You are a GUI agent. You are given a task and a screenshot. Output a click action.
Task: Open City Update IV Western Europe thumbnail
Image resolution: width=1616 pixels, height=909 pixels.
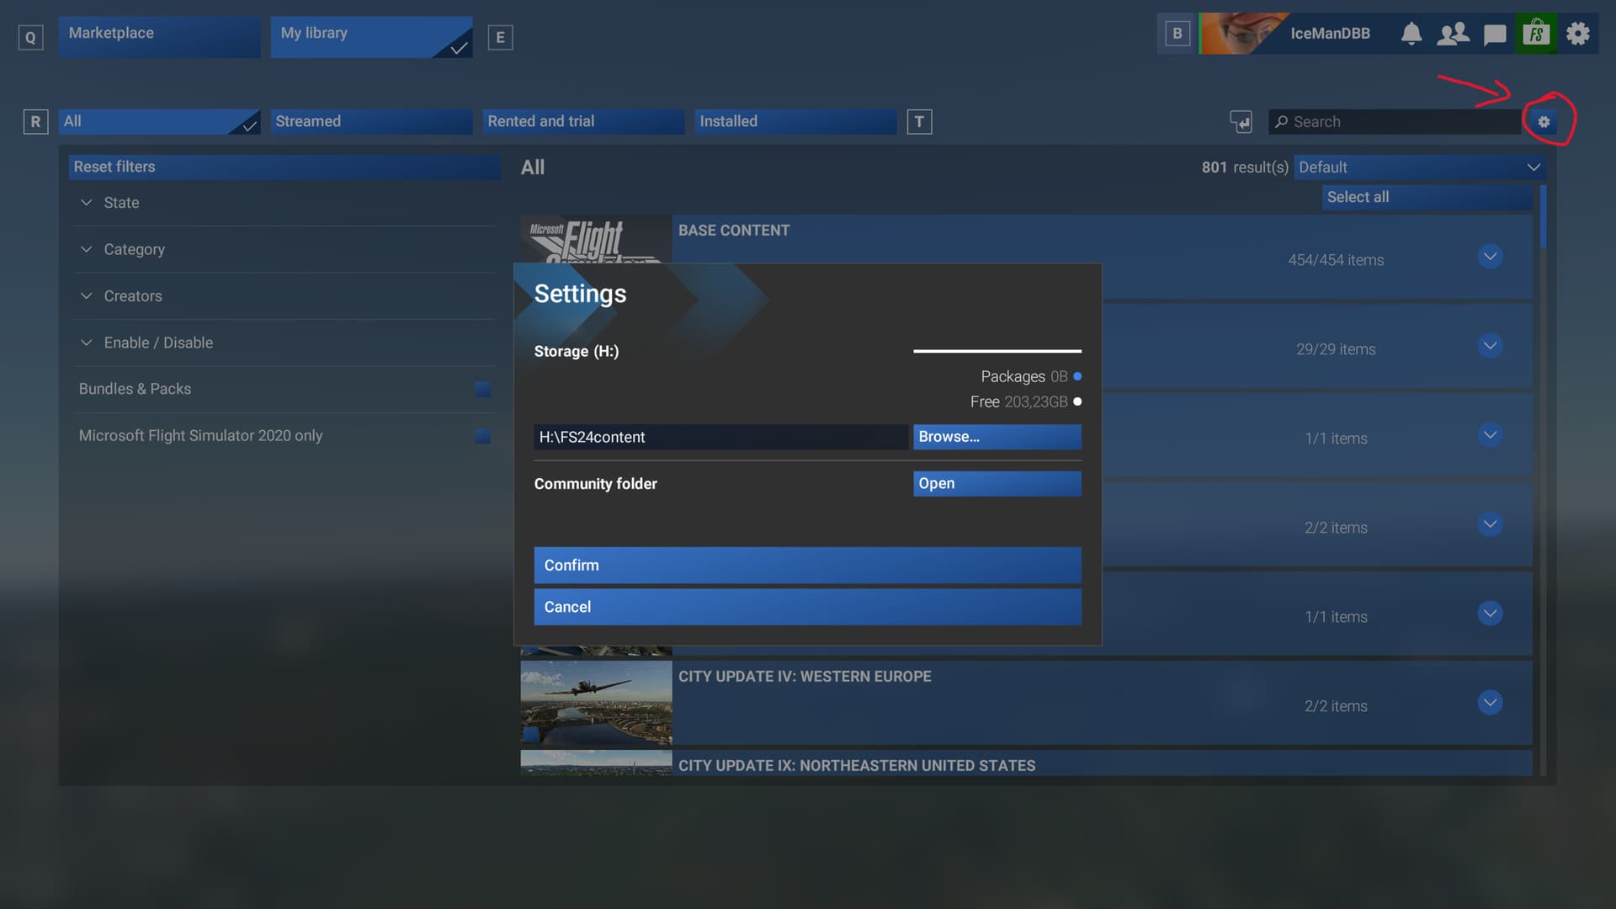point(596,704)
